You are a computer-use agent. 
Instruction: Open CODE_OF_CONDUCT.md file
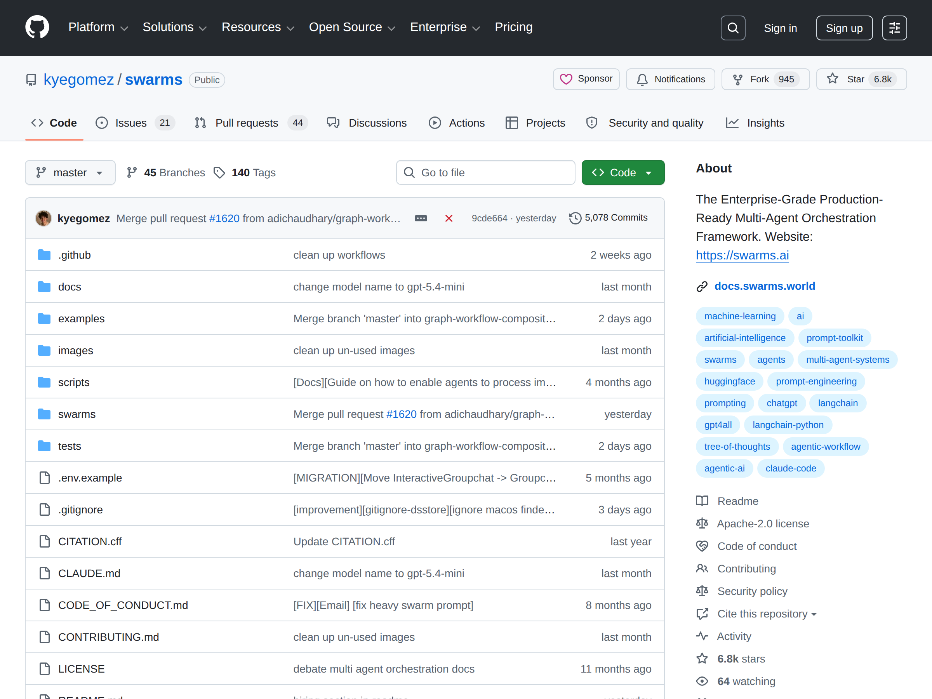tap(123, 605)
